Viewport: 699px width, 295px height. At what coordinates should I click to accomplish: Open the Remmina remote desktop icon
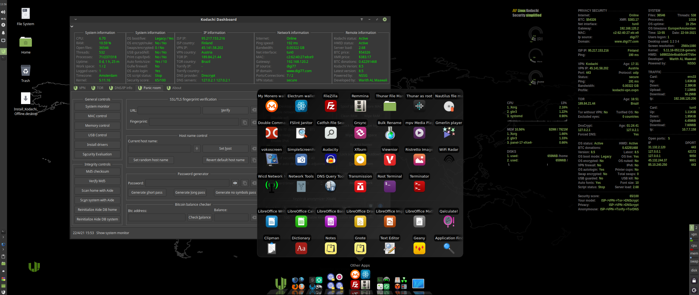coord(360,106)
